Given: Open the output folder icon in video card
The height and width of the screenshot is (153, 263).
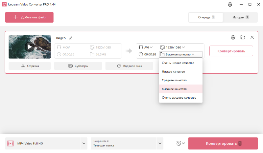Looking at the screenshot, I should click(243, 37).
